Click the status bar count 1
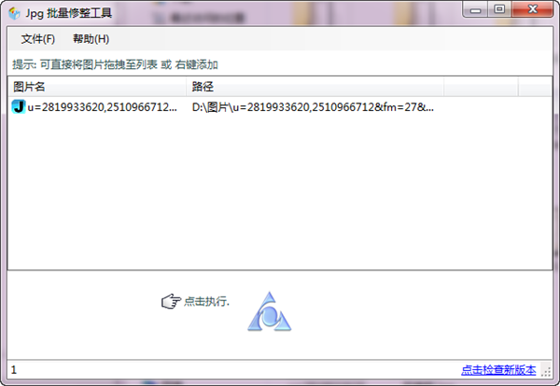The width and height of the screenshot is (560, 386). [x=14, y=370]
